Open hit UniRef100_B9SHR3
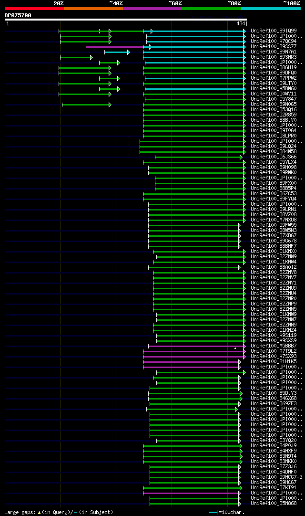 pos(274,57)
